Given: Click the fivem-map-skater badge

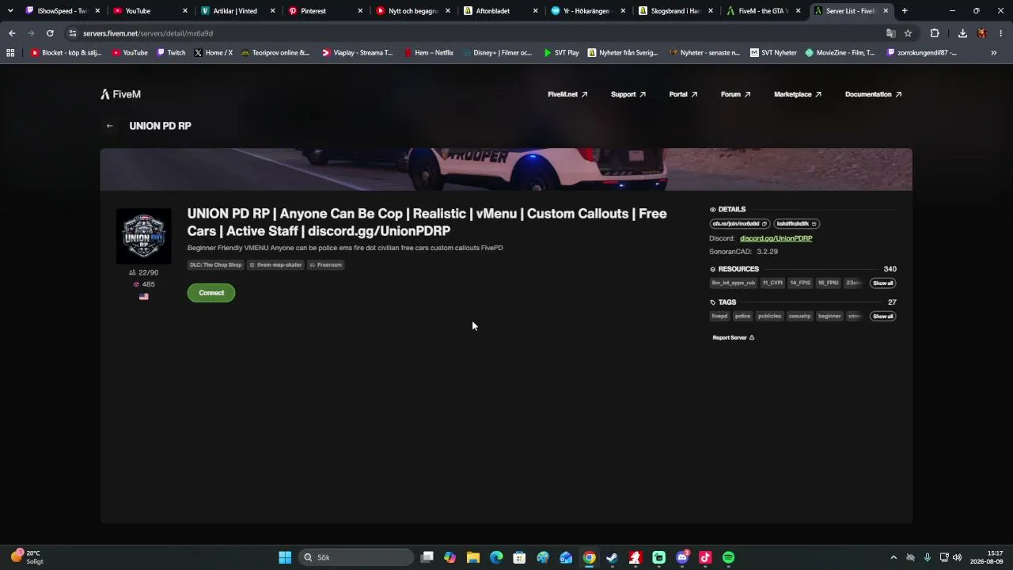Looking at the screenshot, I should tap(276, 265).
